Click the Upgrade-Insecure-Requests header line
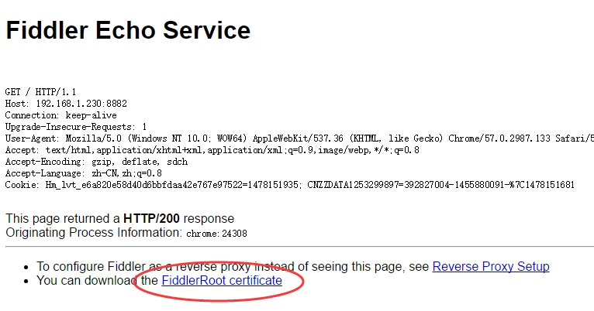Screen dimensions: 594x311 click(x=76, y=126)
